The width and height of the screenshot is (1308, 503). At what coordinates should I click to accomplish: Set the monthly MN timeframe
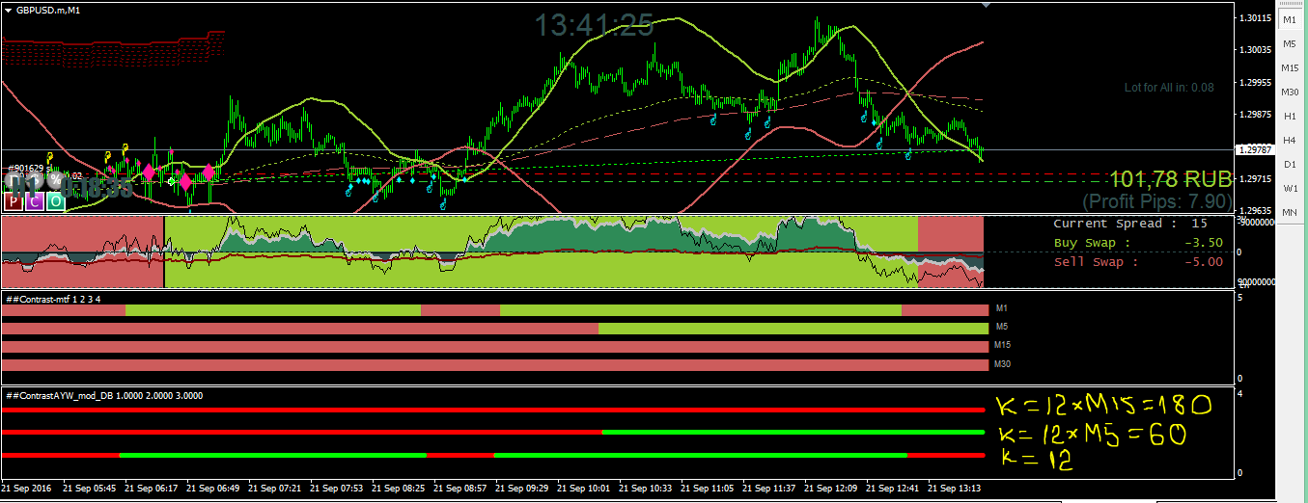pos(1290,211)
